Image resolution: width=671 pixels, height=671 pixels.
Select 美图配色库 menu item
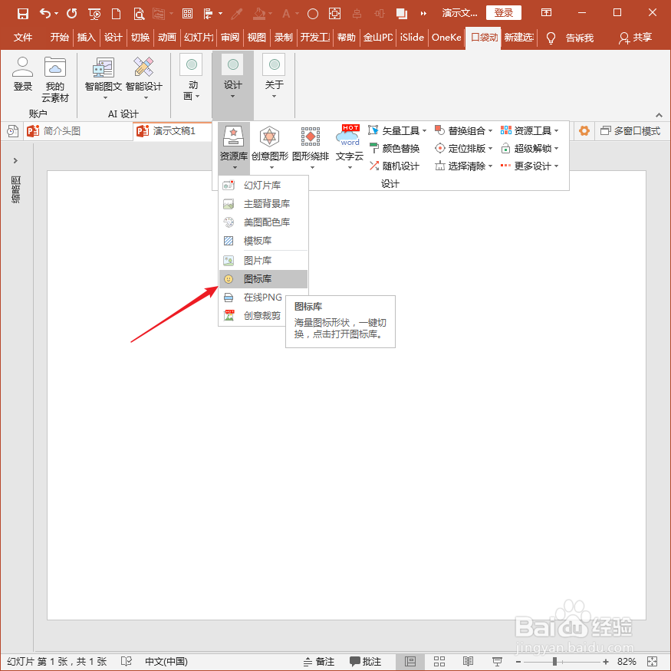[x=263, y=222]
